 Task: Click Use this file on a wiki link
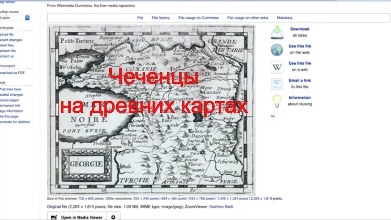pos(300,63)
